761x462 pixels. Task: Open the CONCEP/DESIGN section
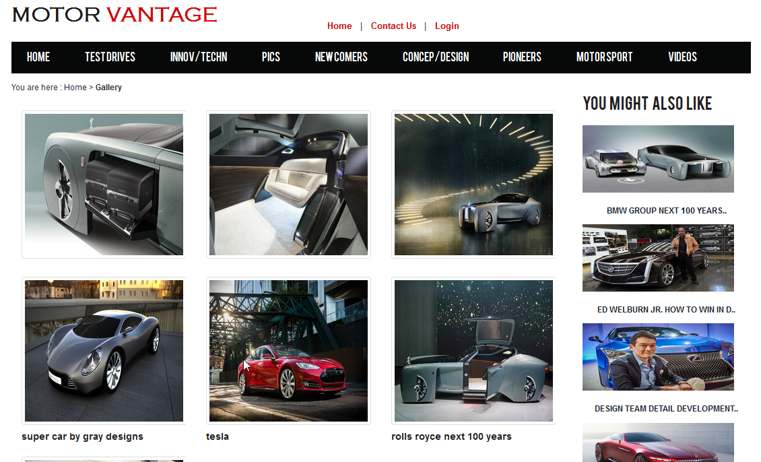436,57
